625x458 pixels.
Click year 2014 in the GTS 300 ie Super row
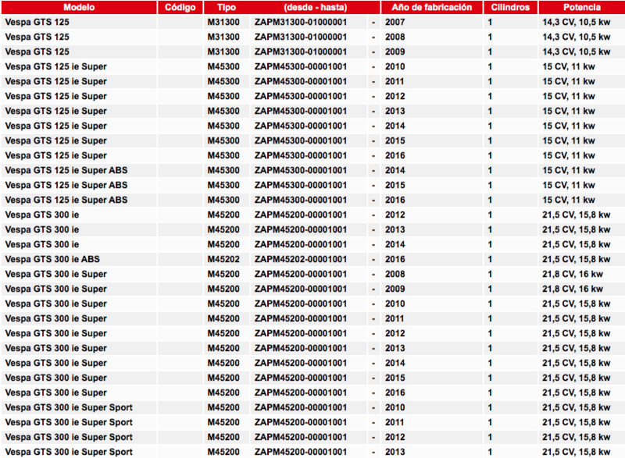pyautogui.click(x=395, y=363)
